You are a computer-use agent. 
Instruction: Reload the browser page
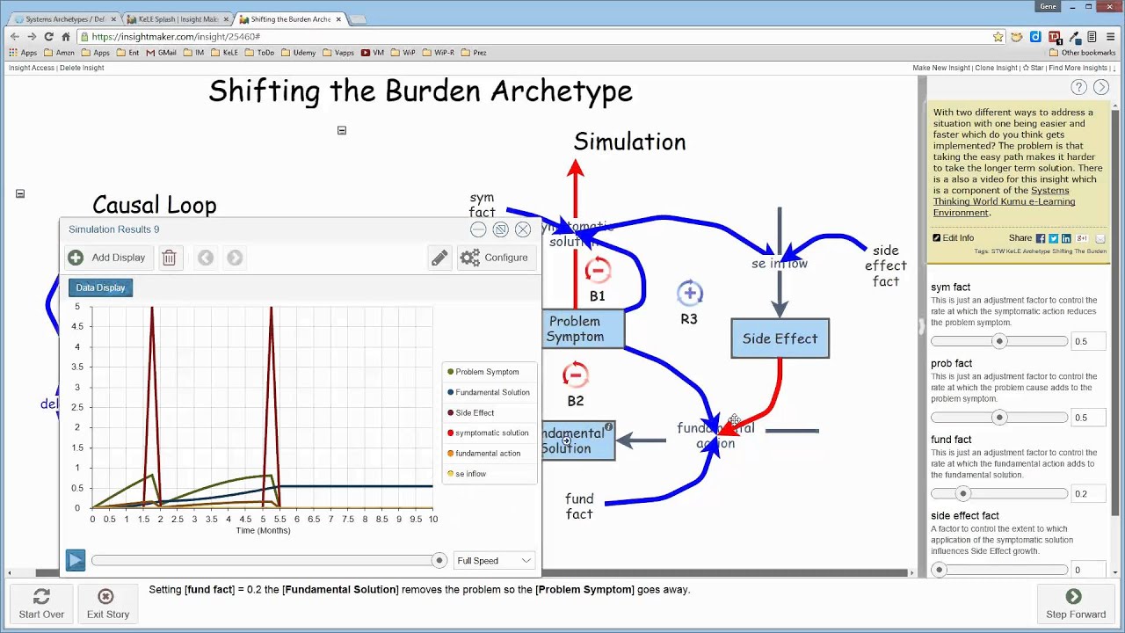coord(49,37)
